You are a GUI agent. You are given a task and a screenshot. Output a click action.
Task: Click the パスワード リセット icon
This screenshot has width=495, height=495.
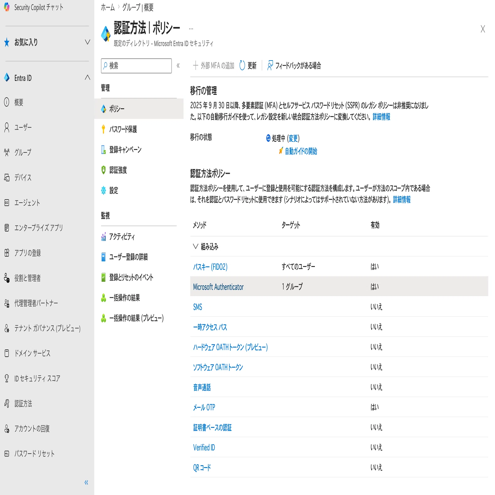click(x=7, y=454)
